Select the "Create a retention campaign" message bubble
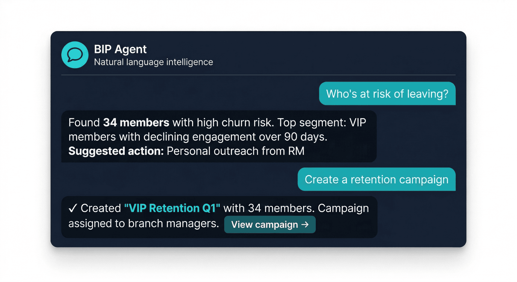Screen dimensions: 517x282 [x=376, y=179]
